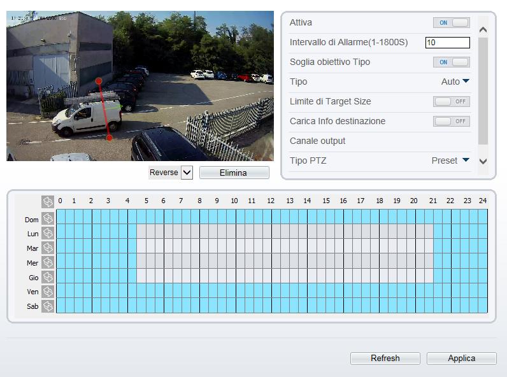Enable the Limite di Target Size switch
507x377 pixels.
click(x=451, y=102)
